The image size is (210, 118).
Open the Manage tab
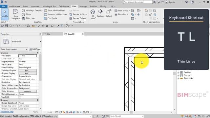[x=83, y=6]
